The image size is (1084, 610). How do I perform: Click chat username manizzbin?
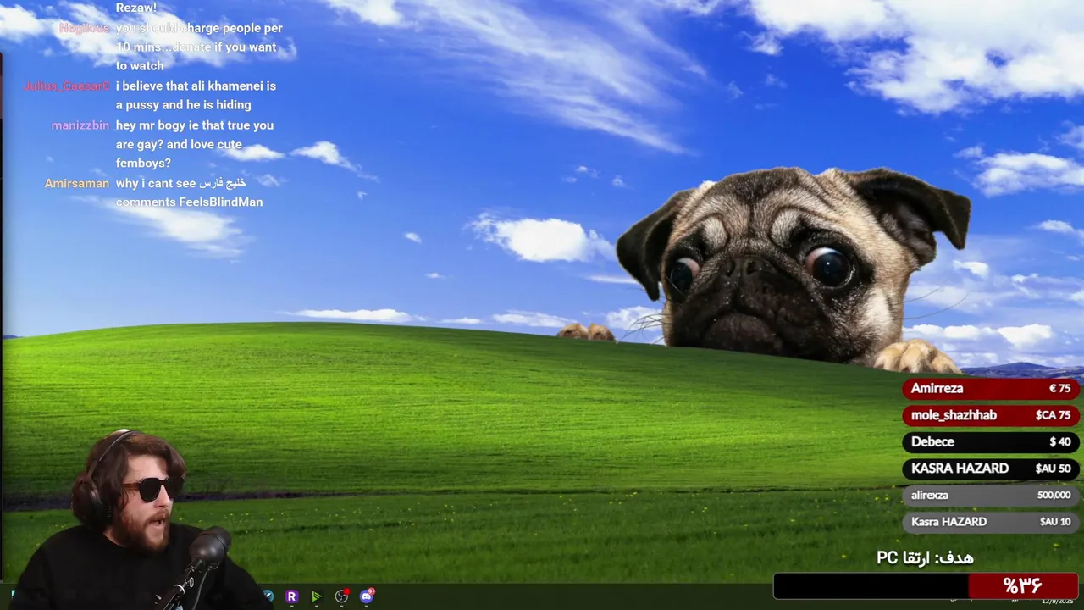[80, 125]
